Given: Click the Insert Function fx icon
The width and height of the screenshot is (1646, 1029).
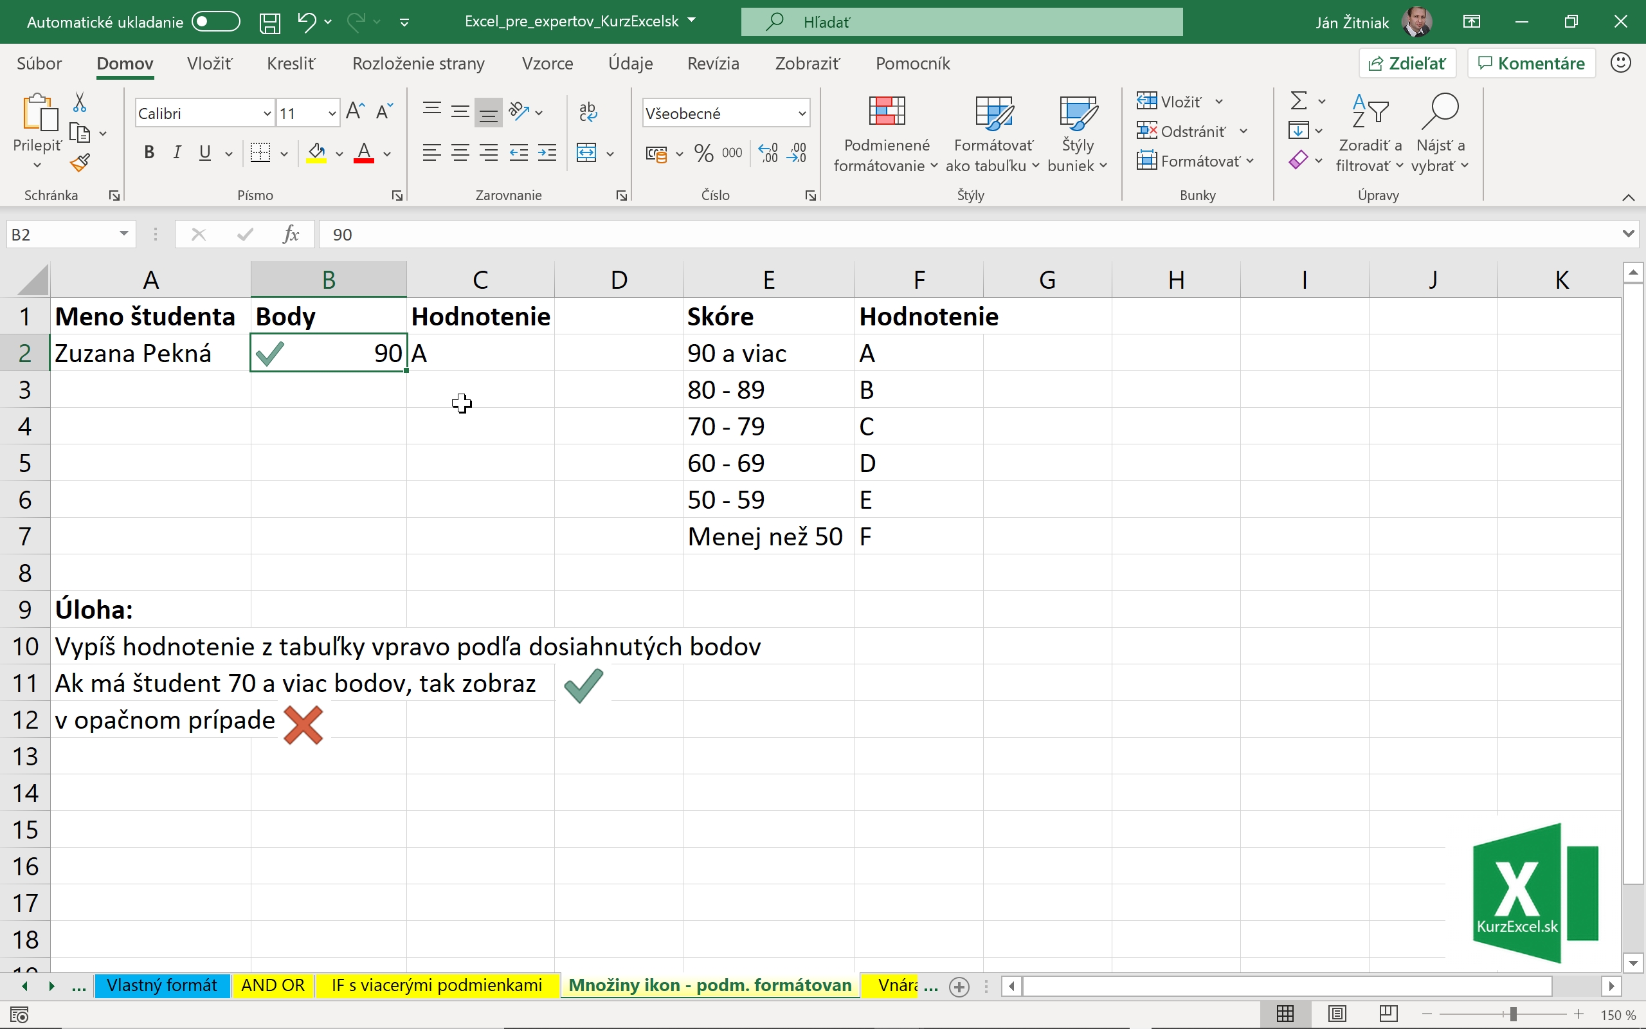Looking at the screenshot, I should pyautogui.click(x=291, y=235).
